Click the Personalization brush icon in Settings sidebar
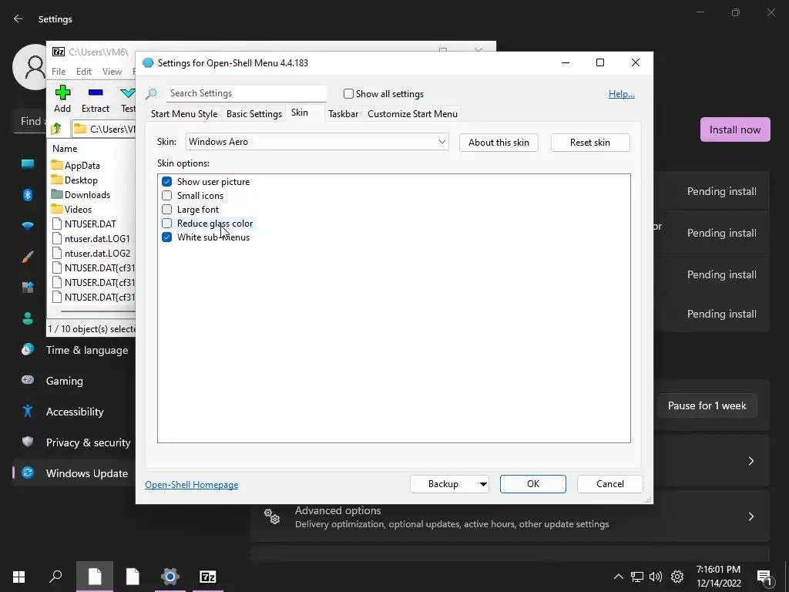This screenshot has width=789, height=592. (28, 257)
